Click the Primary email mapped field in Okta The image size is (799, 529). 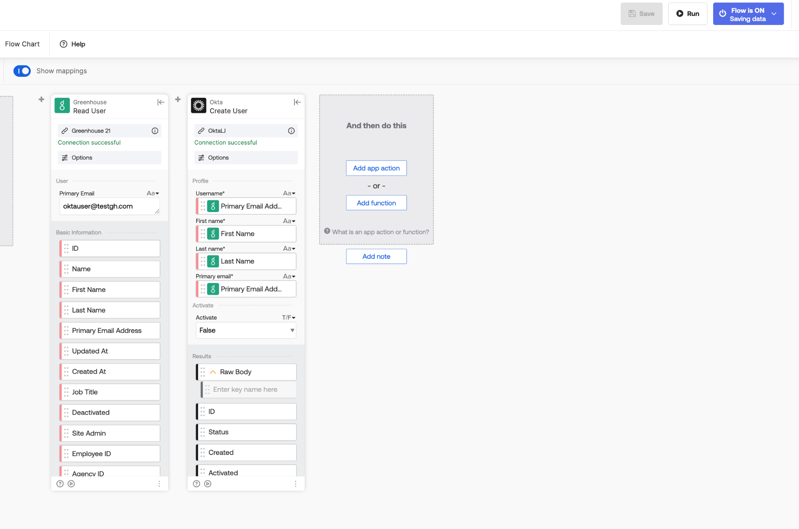click(x=246, y=289)
